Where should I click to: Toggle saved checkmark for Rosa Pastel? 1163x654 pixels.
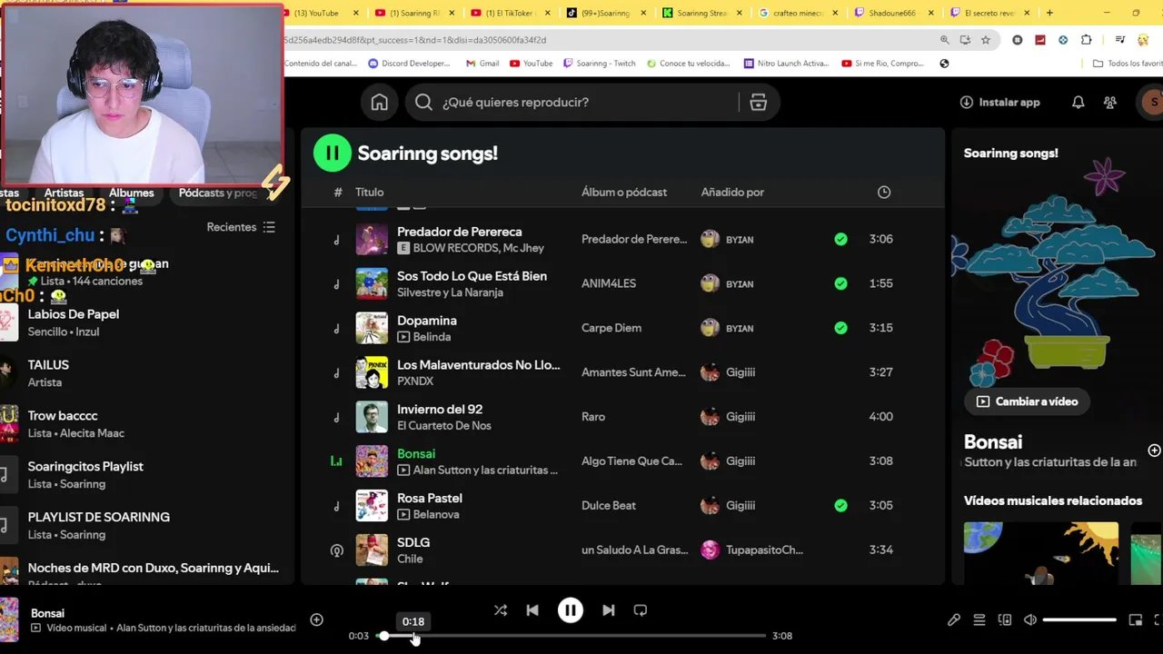click(x=840, y=505)
